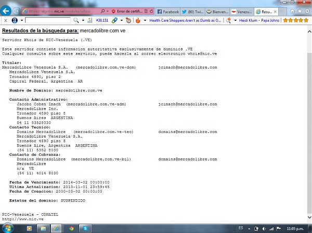This screenshot has width=312, height=233.
Task: Click the scrollbar up arrow
Action: click(309, 31)
